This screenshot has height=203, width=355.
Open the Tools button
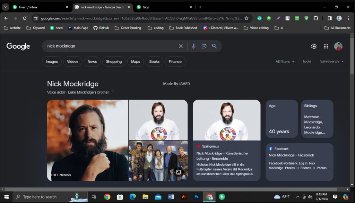(x=306, y=61)
